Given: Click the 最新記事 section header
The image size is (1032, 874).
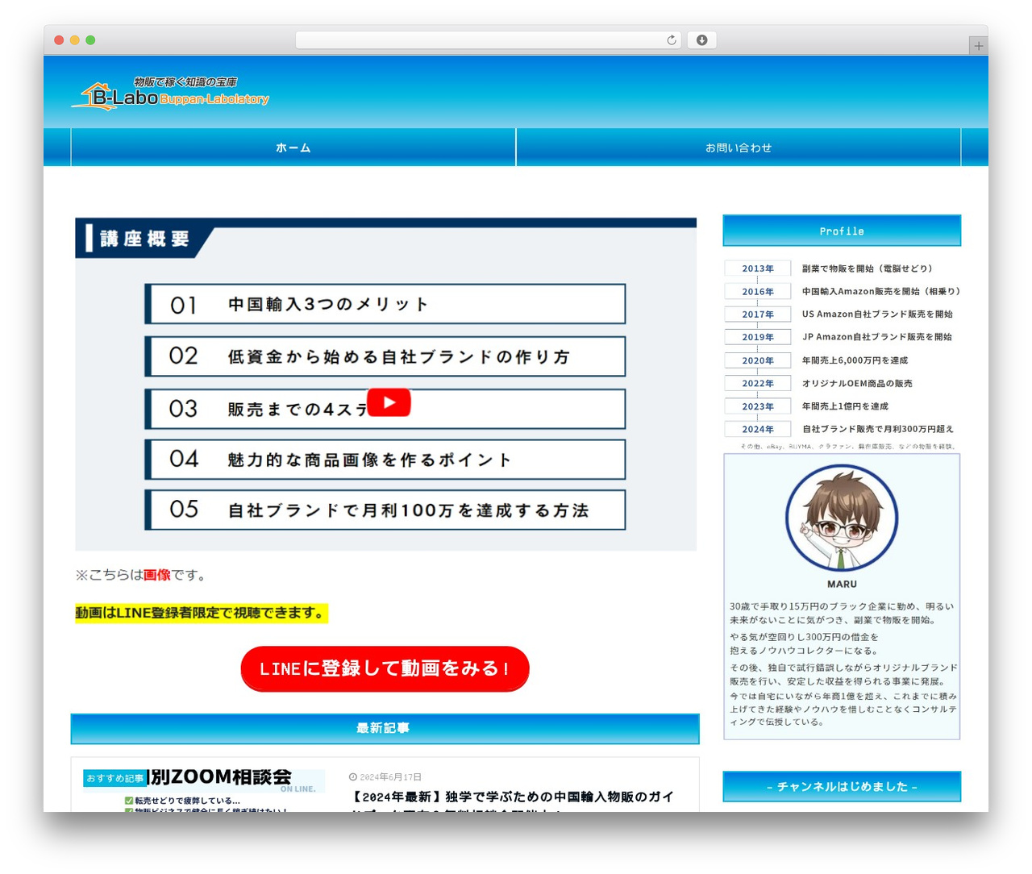Looking at the screenshot, I should 385,728.
